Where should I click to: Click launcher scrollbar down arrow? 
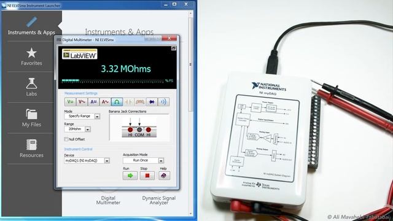pyautogui.click(x=191, y=214)
